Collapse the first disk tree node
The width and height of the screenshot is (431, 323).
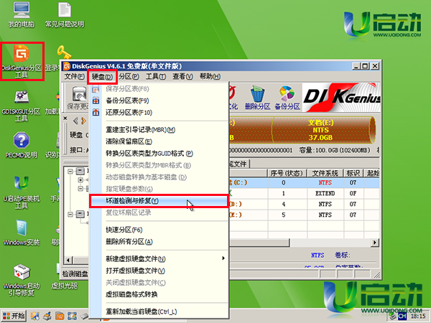[x=70, y=171]
